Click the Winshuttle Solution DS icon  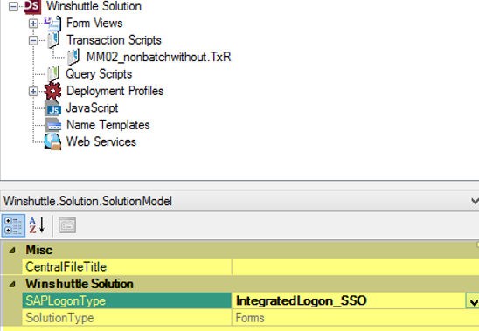click(x=32, y=6)
